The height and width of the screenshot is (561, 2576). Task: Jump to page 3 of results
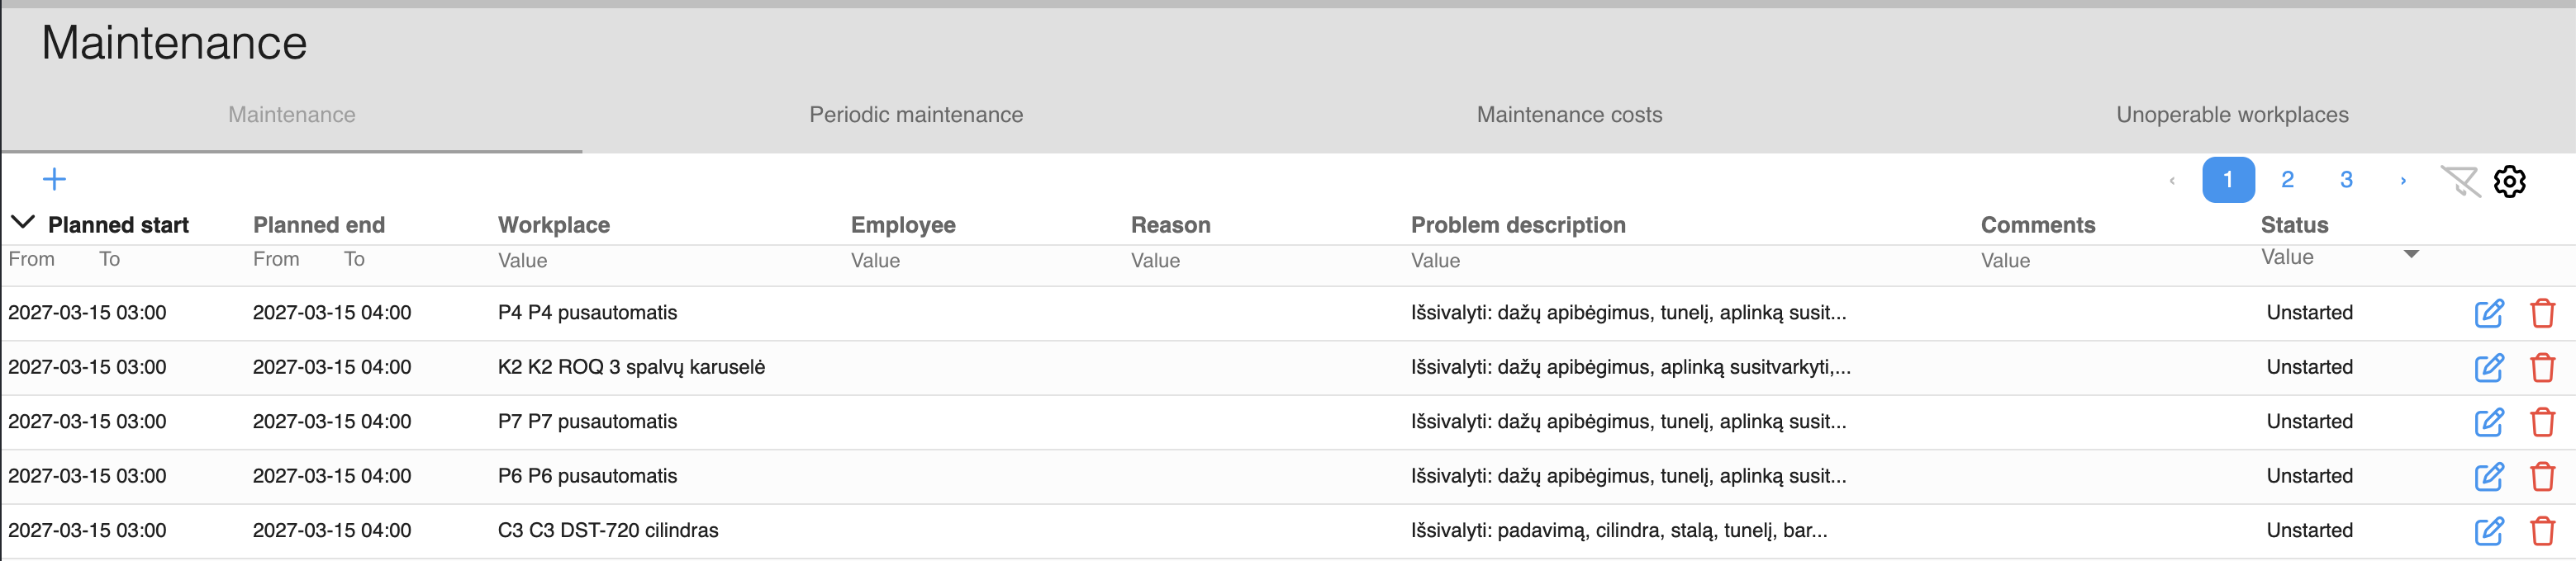(x=2346, y=181)
